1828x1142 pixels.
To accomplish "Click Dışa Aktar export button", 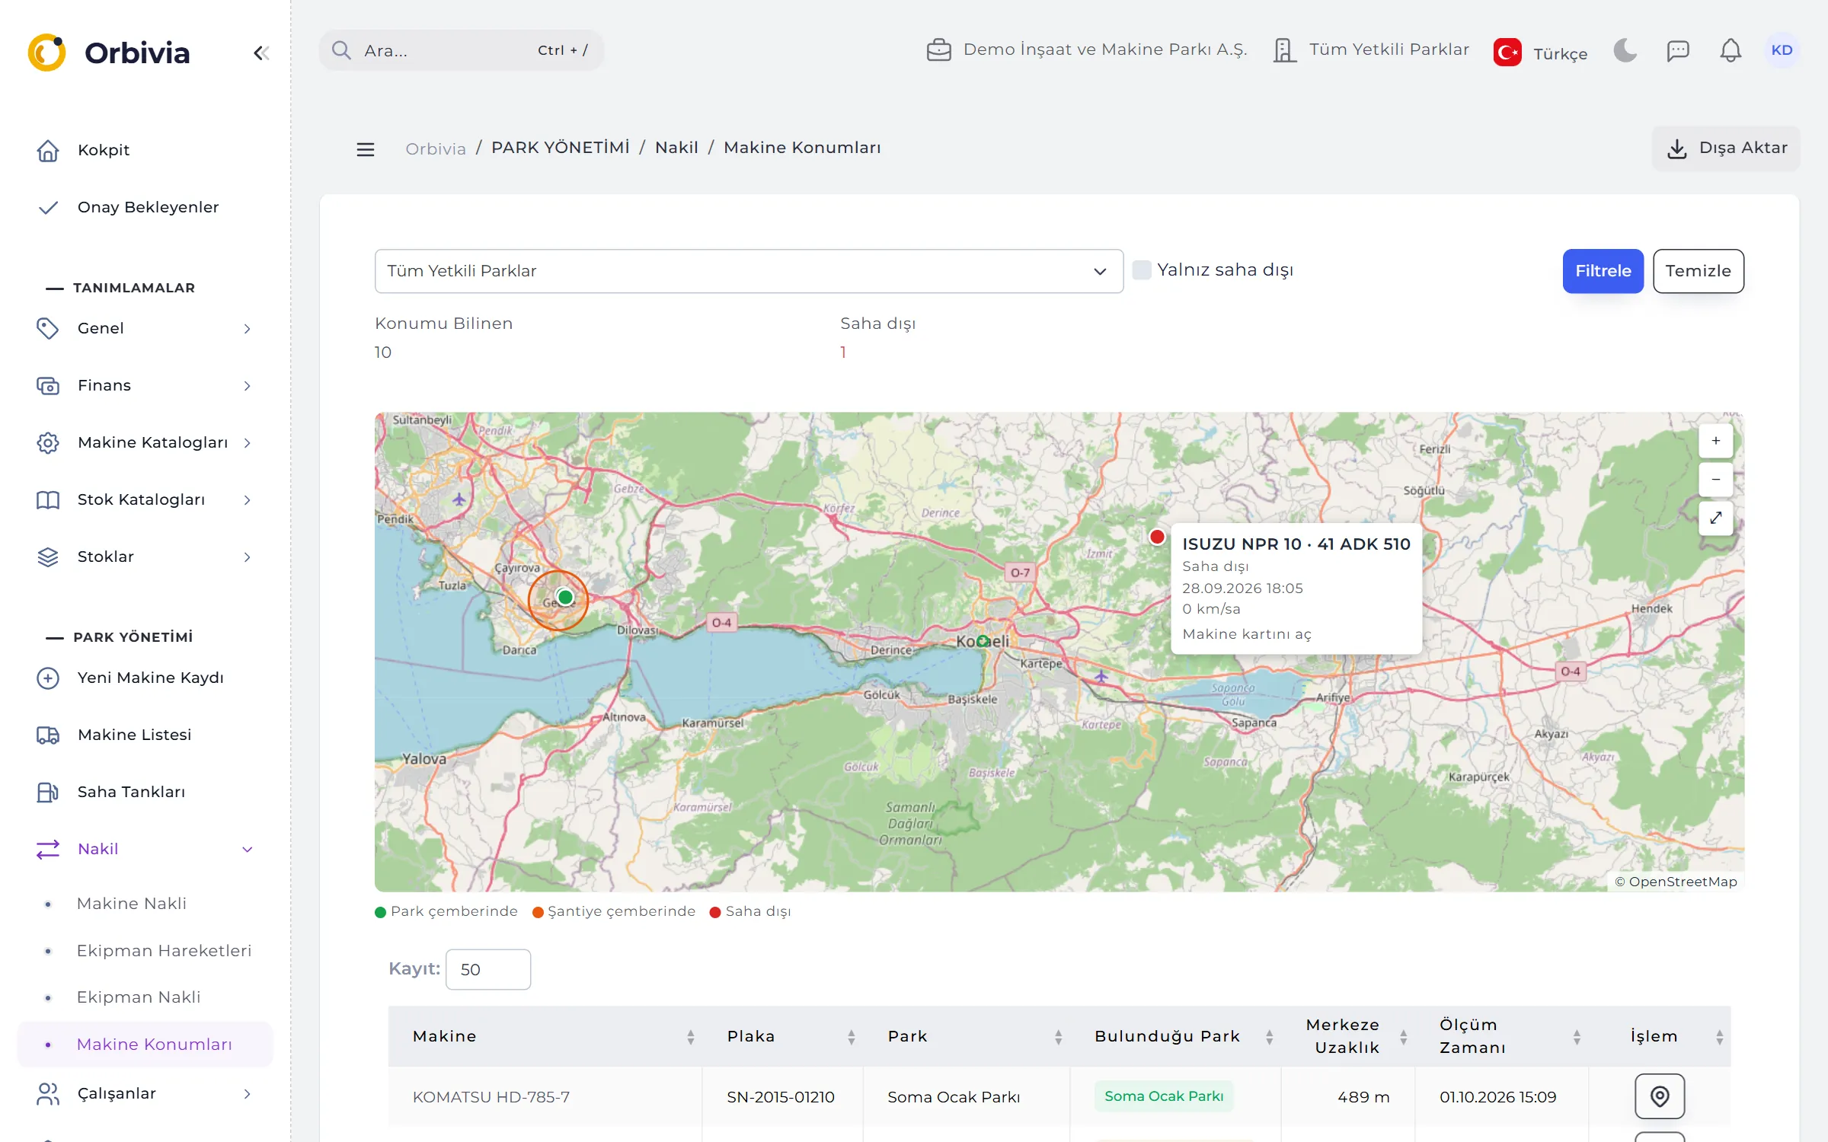I will click(1726, 148).
